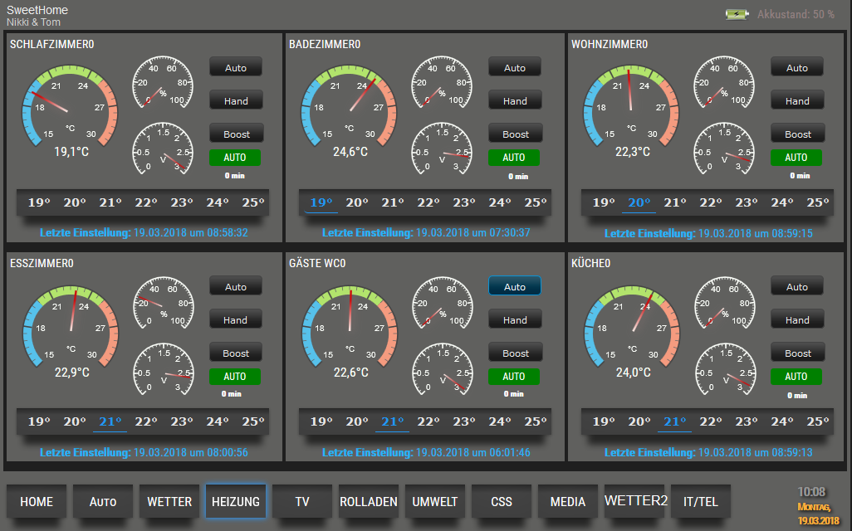
Task: Click the Esszimmer temperature gauge
Action: tap(71, 325)
